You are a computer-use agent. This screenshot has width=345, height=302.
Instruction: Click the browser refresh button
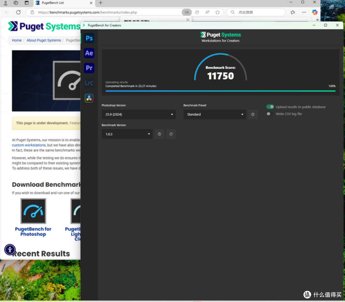pos(19,12)
